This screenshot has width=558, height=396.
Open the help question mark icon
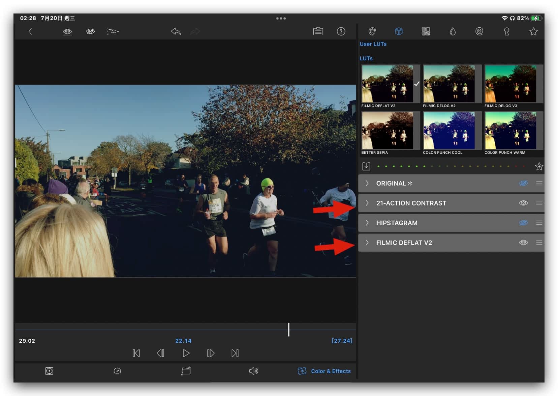coord(341,32)
